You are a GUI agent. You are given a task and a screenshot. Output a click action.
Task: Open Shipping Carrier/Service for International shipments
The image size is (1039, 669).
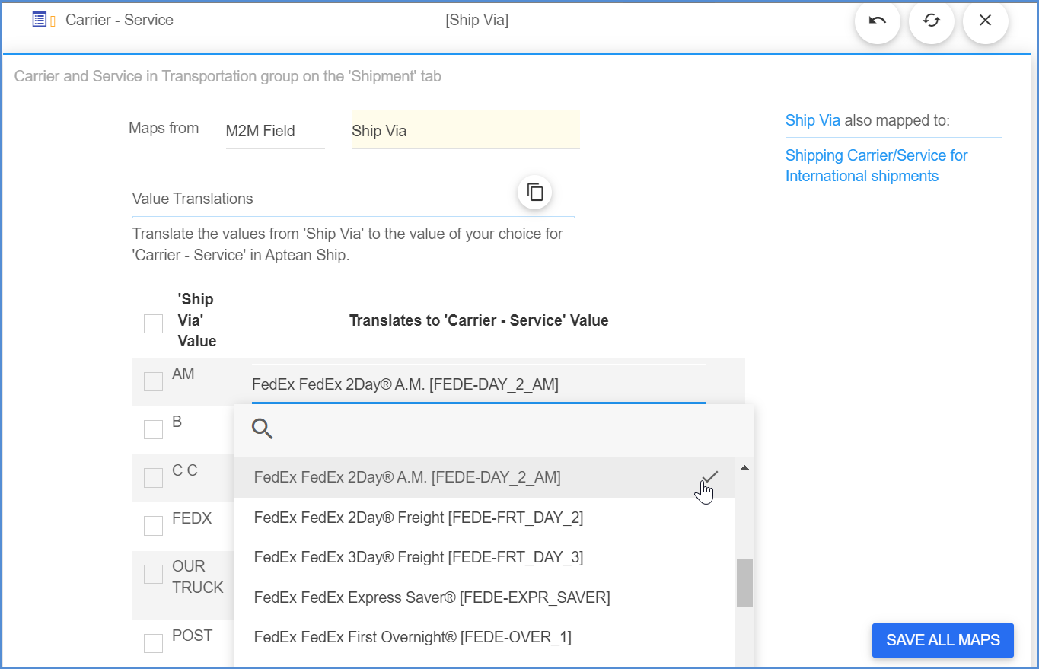876,165
